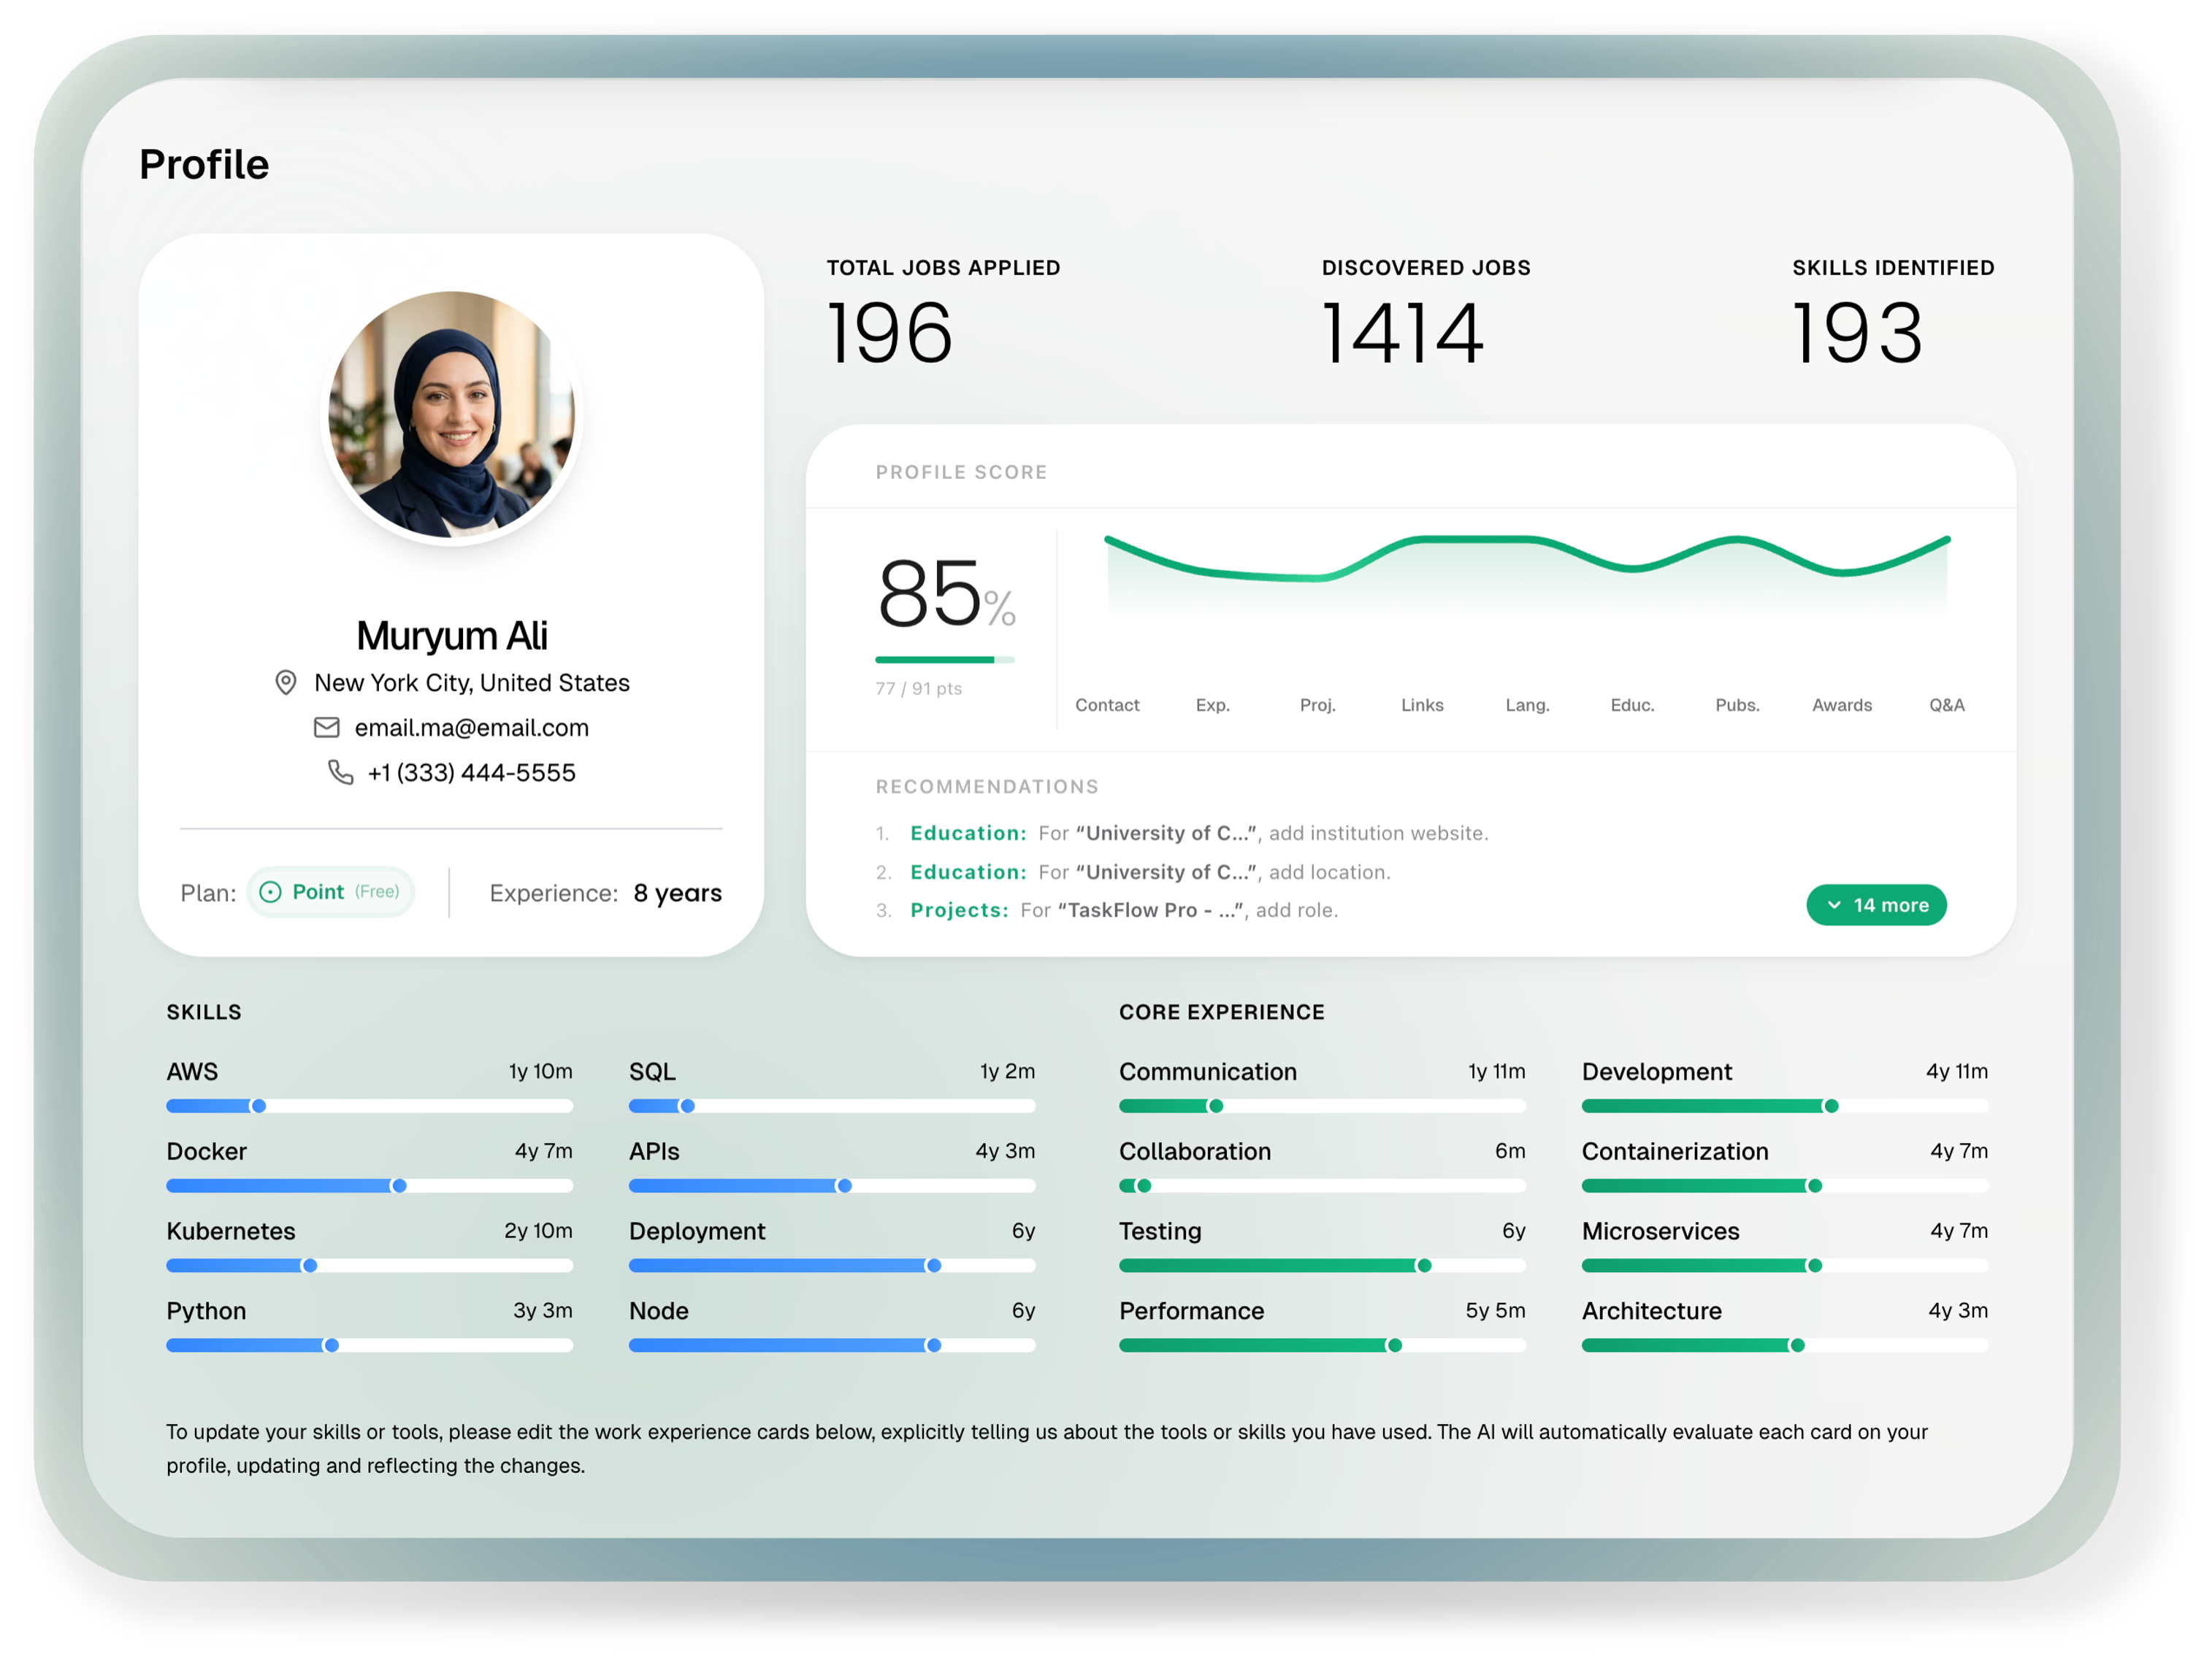Click the Point plan circle icon
Viewport: 2212px width, 1662px height.
click(270, 893)
